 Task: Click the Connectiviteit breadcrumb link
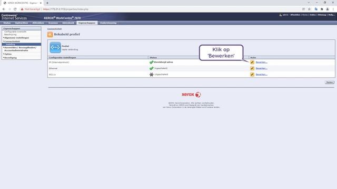tap(54, 29)
